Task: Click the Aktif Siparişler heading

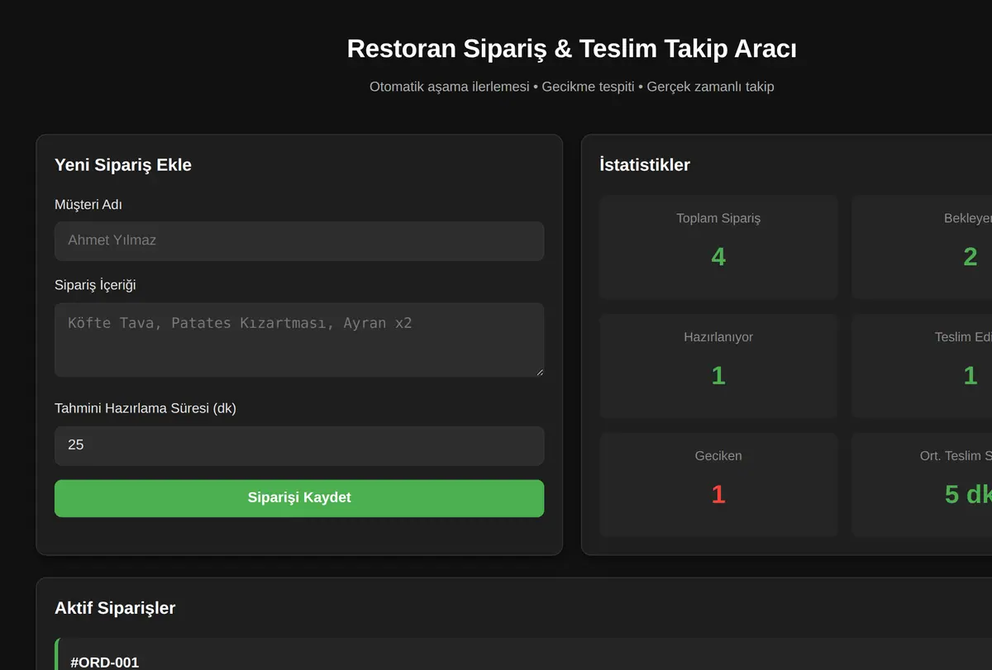Action: [115, 608]
